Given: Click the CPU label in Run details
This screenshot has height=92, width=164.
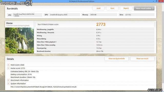Looking at the screenshot, I should click(x=9, y=15).
